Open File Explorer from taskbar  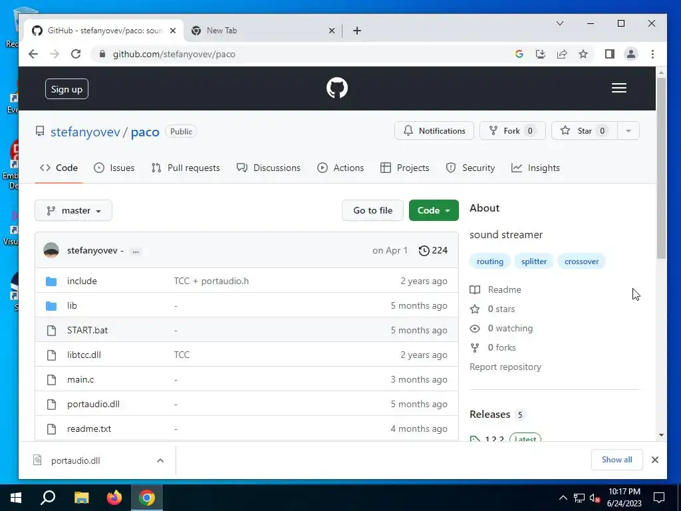81,498
